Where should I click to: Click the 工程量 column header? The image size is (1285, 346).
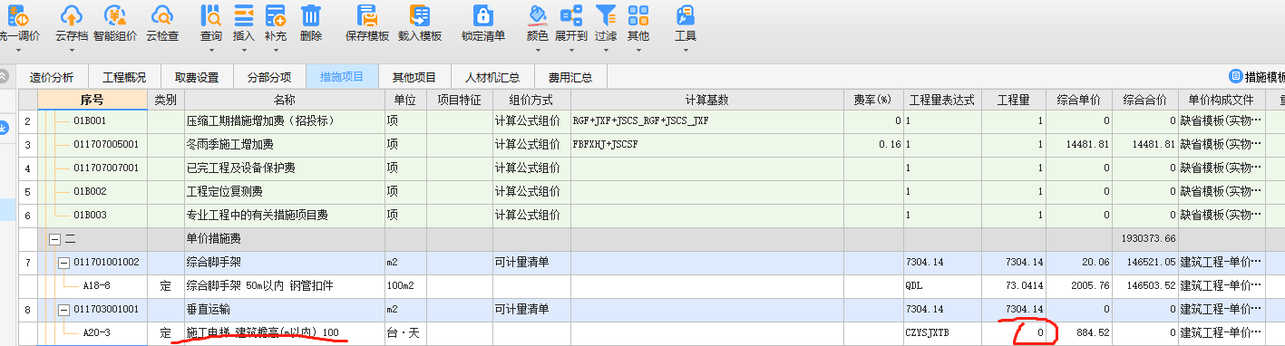pos(1014,99)
